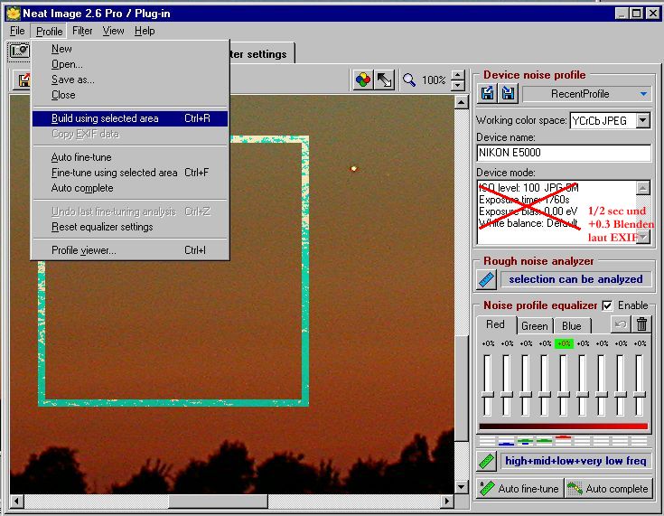
Task: Click the RGB color channels viewer icon
Action: coord(363,80)
